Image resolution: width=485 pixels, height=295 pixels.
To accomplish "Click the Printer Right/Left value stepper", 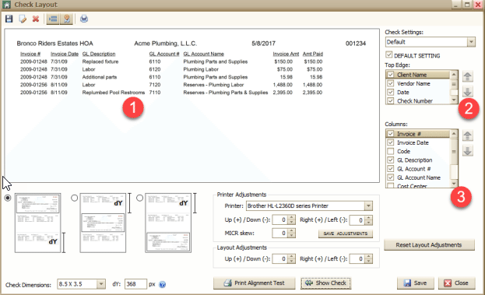I will click(x=368, y=220).
